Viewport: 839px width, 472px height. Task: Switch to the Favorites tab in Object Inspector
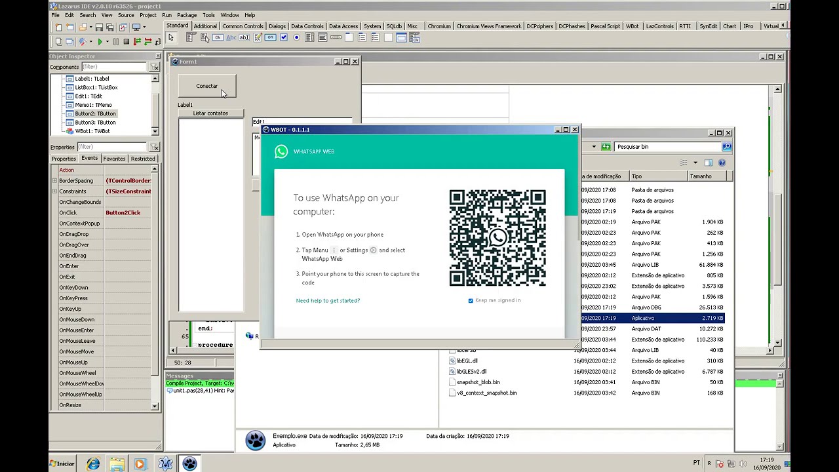tap(114, 159)
